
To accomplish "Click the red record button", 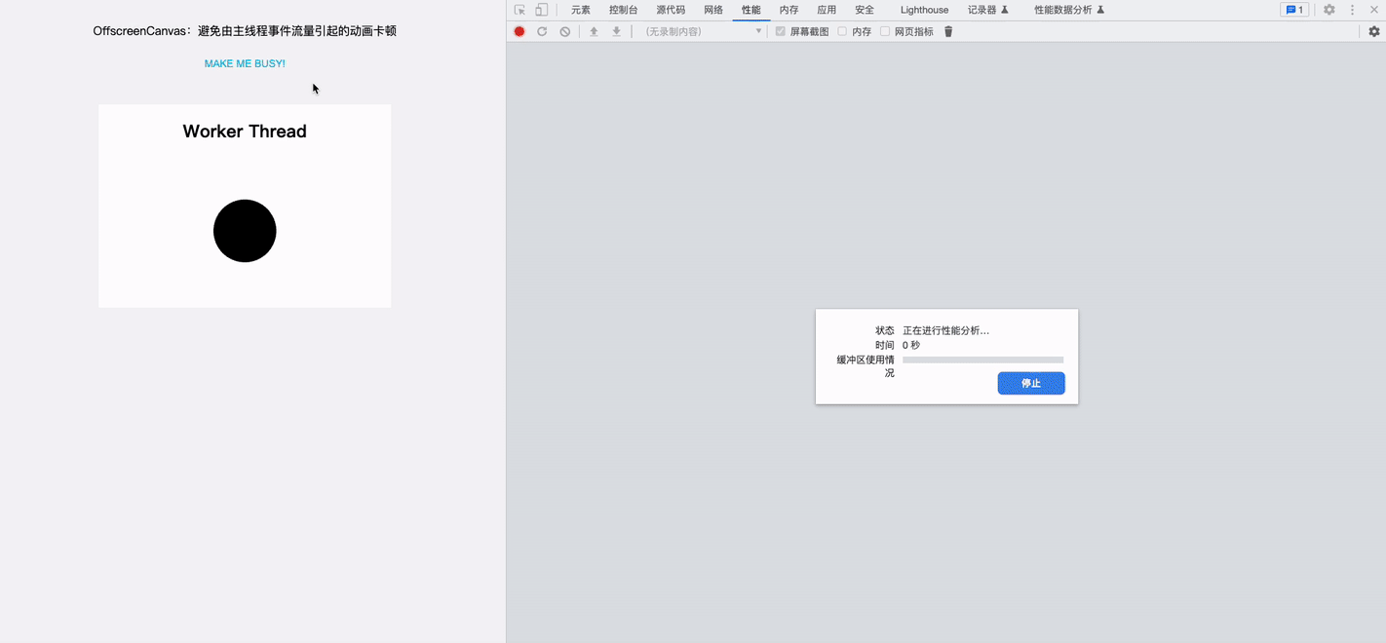I will coord(520,30).
